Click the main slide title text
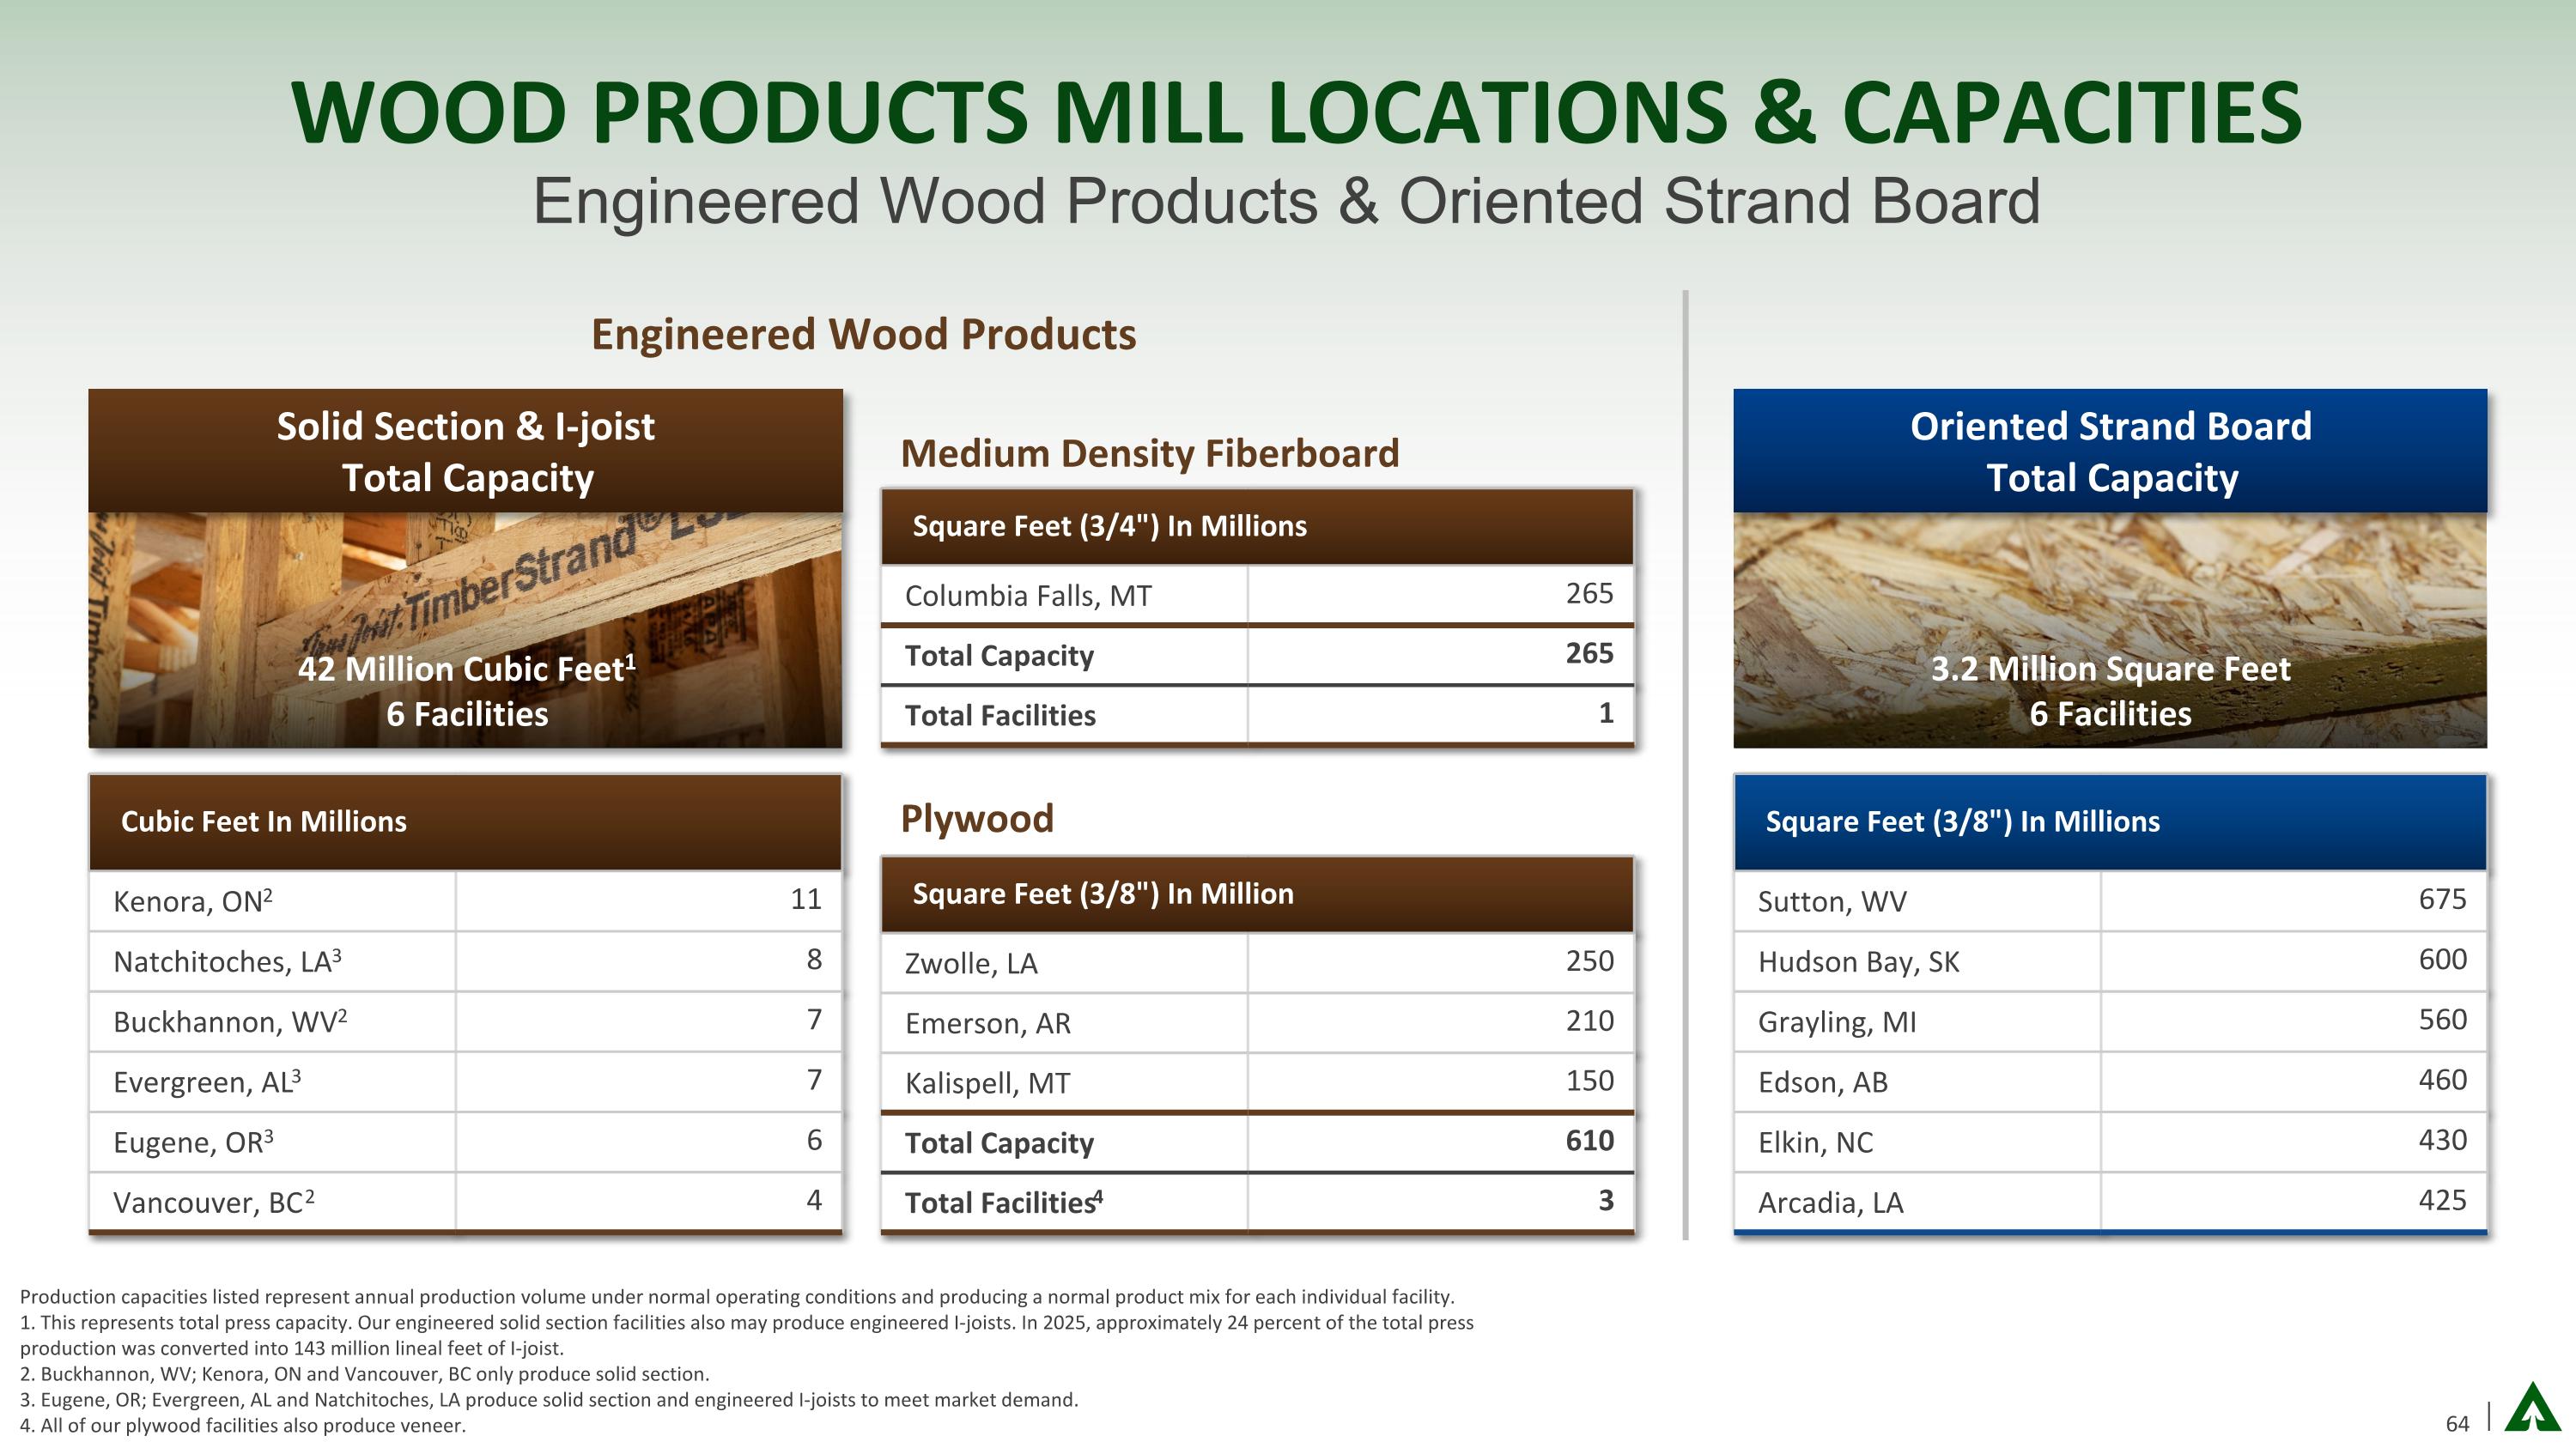Image resolution: width=2576 pixels, height=1448 pixels. [1297, 113]
